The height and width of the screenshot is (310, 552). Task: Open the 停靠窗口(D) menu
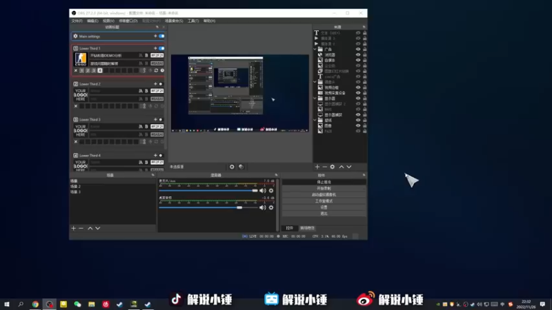pyautogui.click(x=128, y=21)
